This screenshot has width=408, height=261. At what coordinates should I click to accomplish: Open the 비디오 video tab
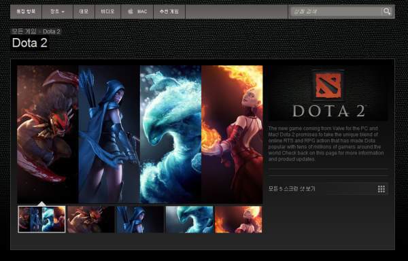[x=107, y=12]
